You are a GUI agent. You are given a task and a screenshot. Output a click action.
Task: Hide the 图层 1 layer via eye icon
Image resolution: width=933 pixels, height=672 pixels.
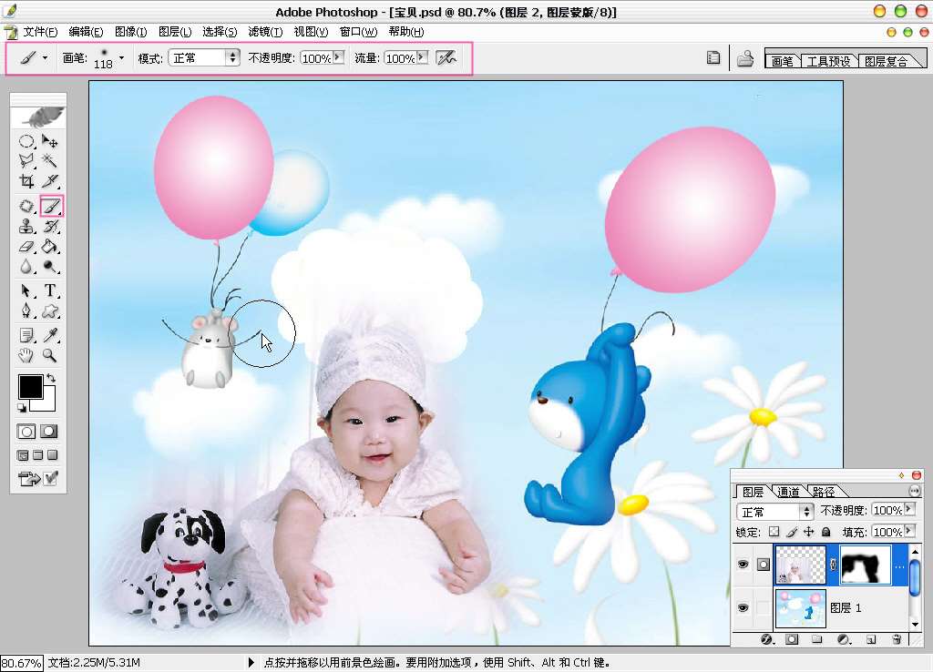pos(743,607)
